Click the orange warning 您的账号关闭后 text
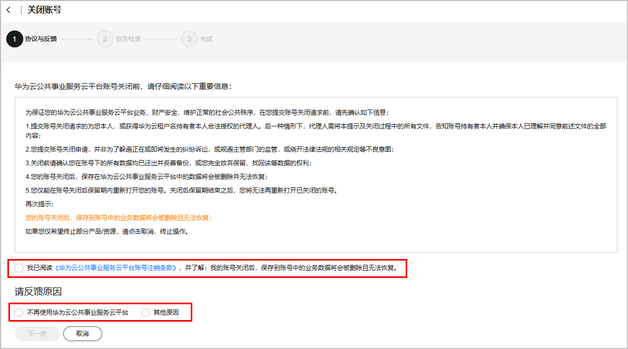628x349 pixels. 119,218
